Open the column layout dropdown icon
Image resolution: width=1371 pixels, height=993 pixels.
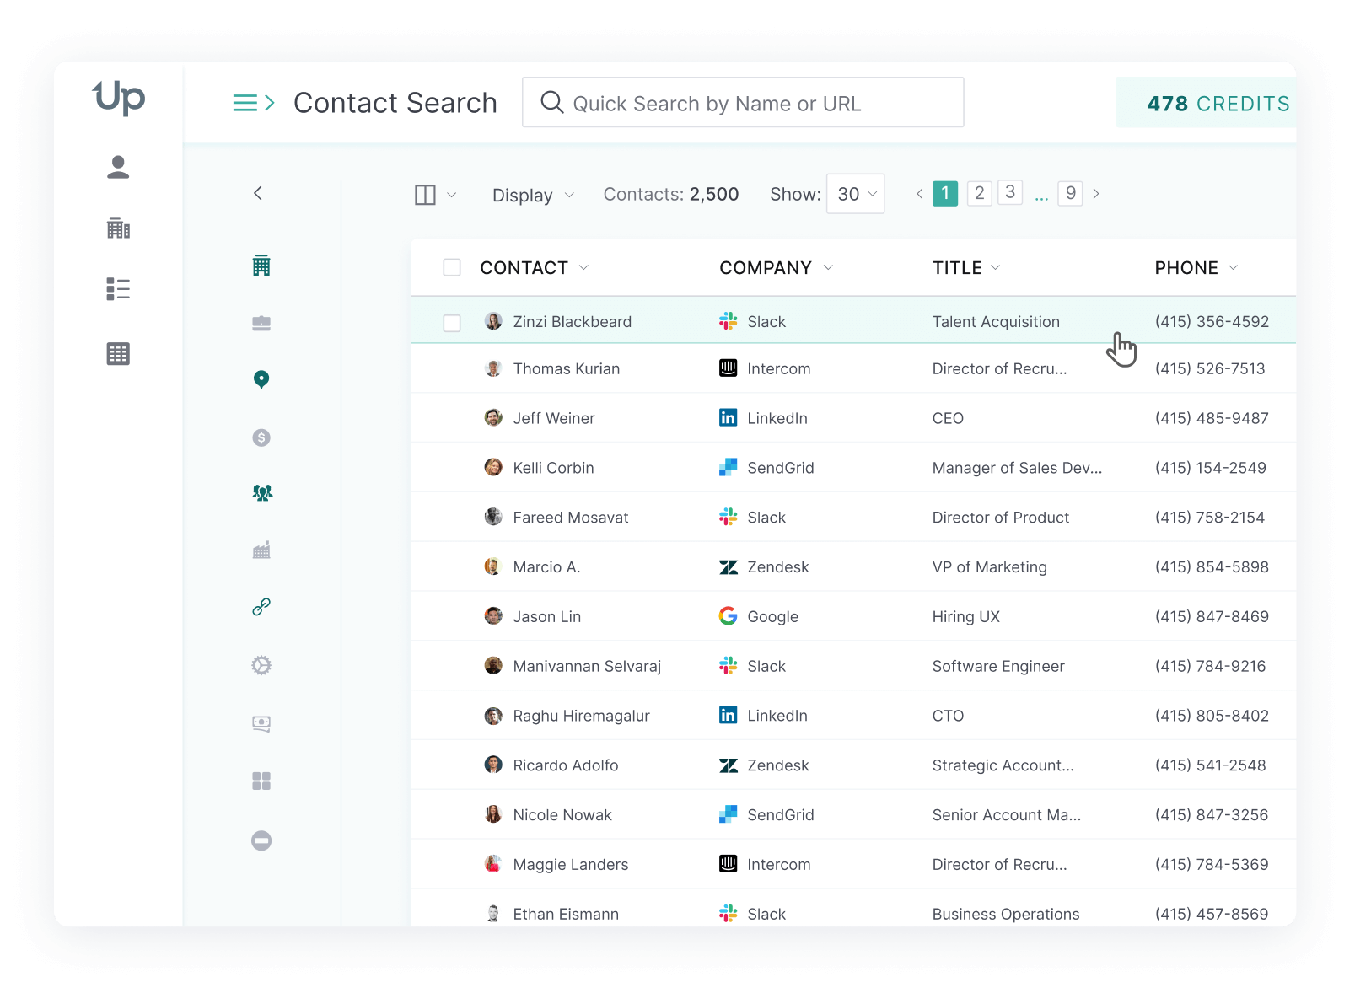point(434,196)
